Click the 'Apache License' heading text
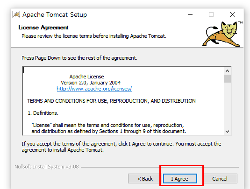This screenshot has height=189, width=250. click(x=86, y=77)
